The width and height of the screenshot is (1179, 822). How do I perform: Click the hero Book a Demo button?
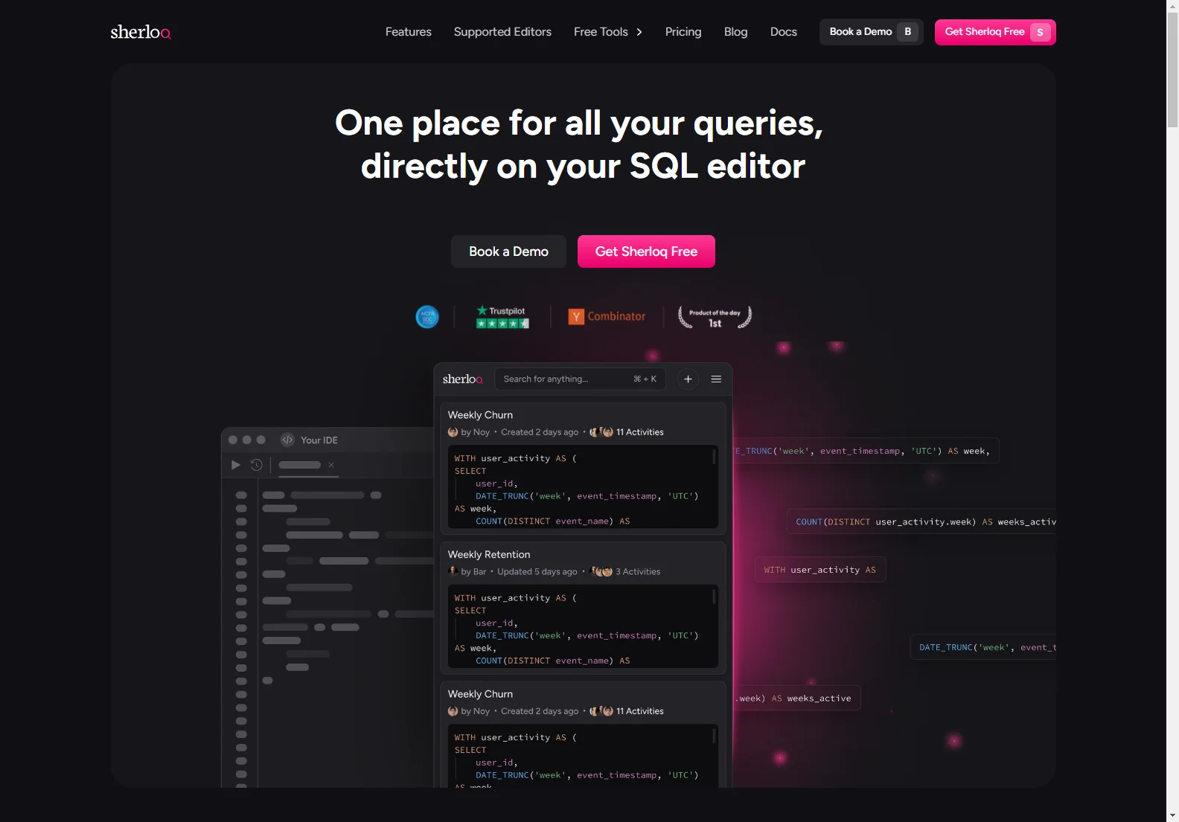click(508, 251)
